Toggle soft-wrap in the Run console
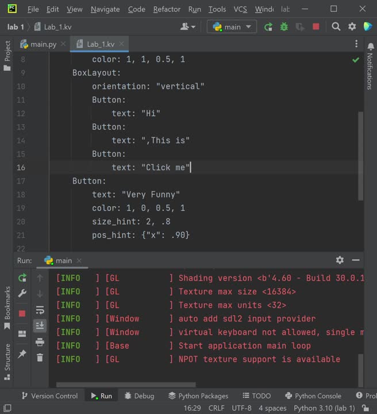Image resolution: width=377 pixels, height=414 pixels. 40,310
